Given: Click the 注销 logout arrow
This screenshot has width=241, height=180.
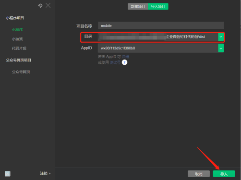Looking at the screenshot, I should tap(45, 173).
